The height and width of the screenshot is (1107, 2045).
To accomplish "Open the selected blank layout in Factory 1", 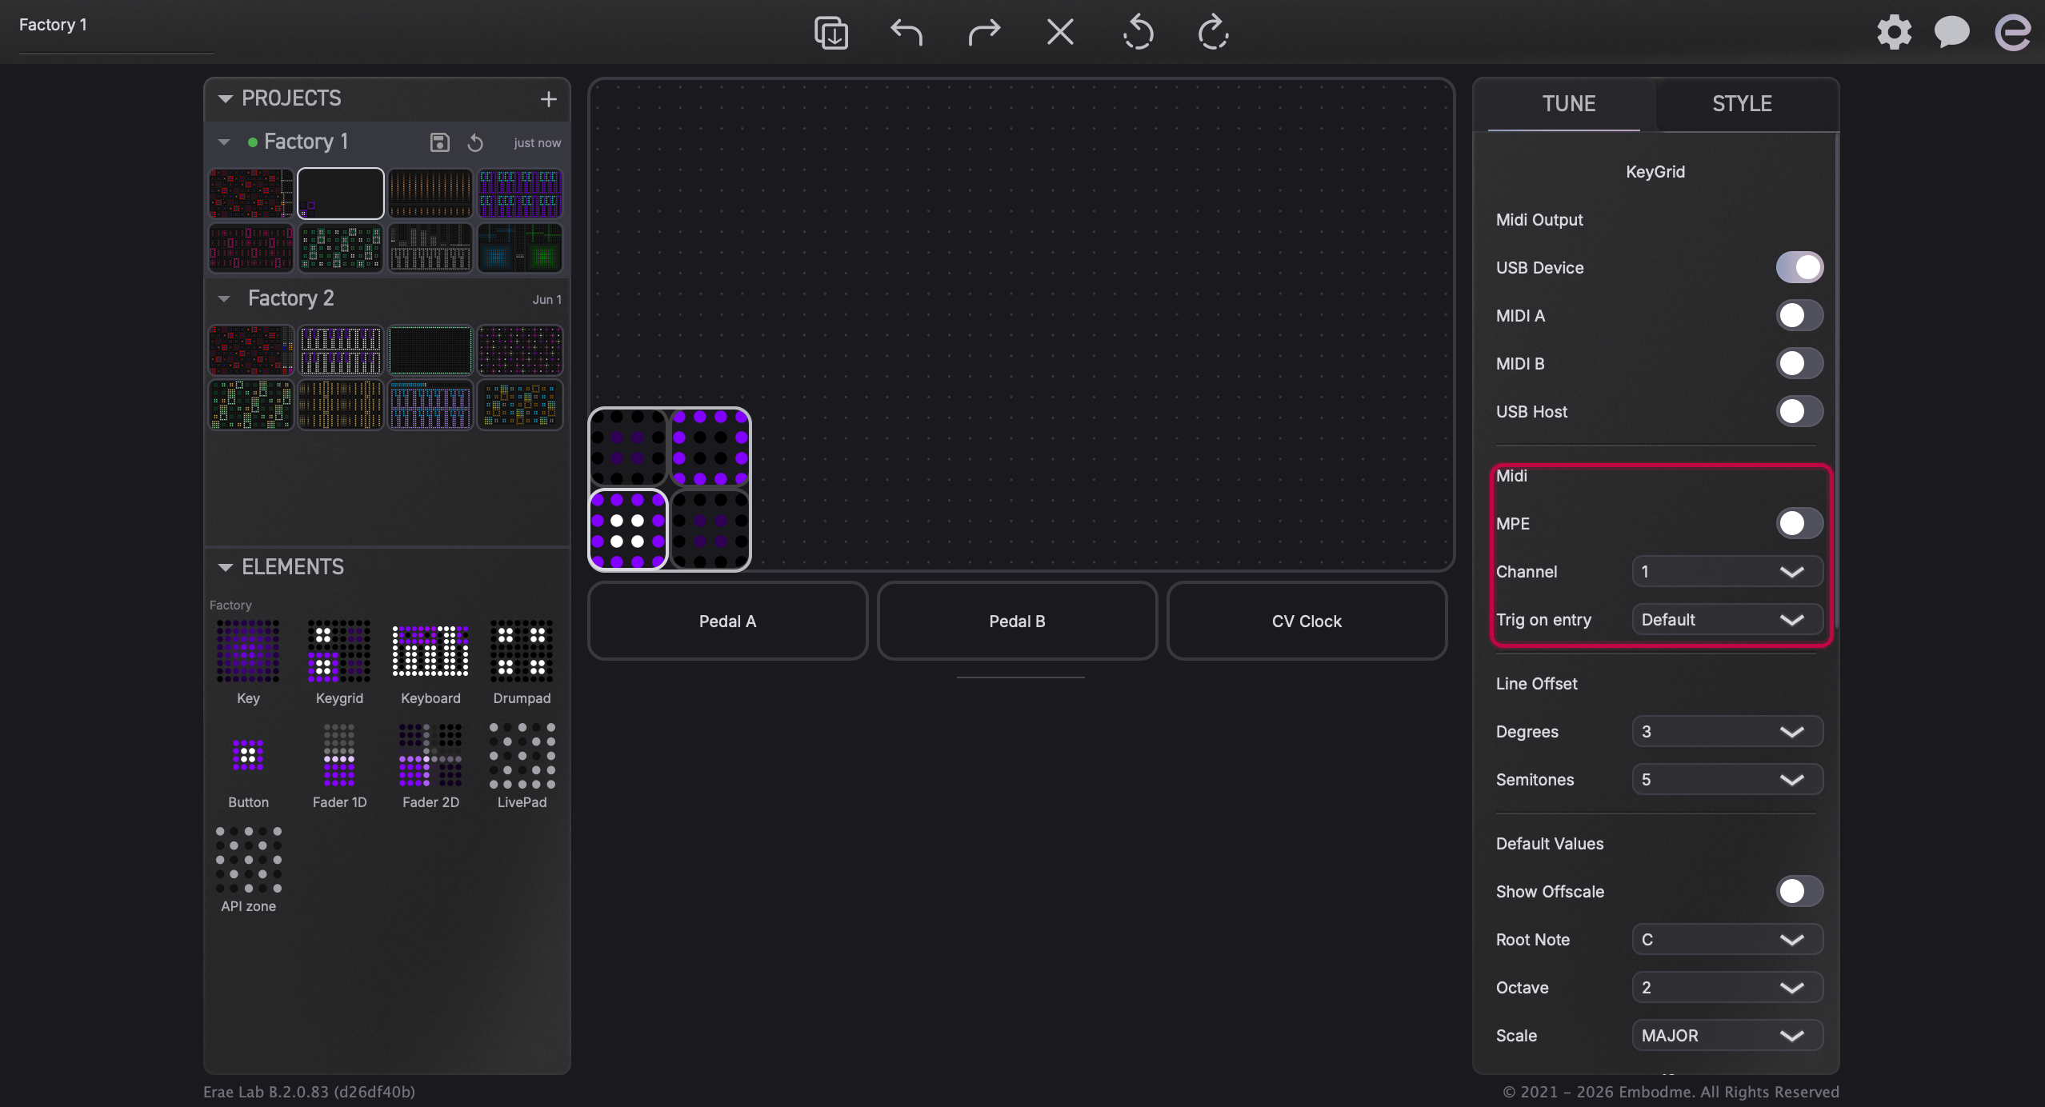I will (341, 194).
